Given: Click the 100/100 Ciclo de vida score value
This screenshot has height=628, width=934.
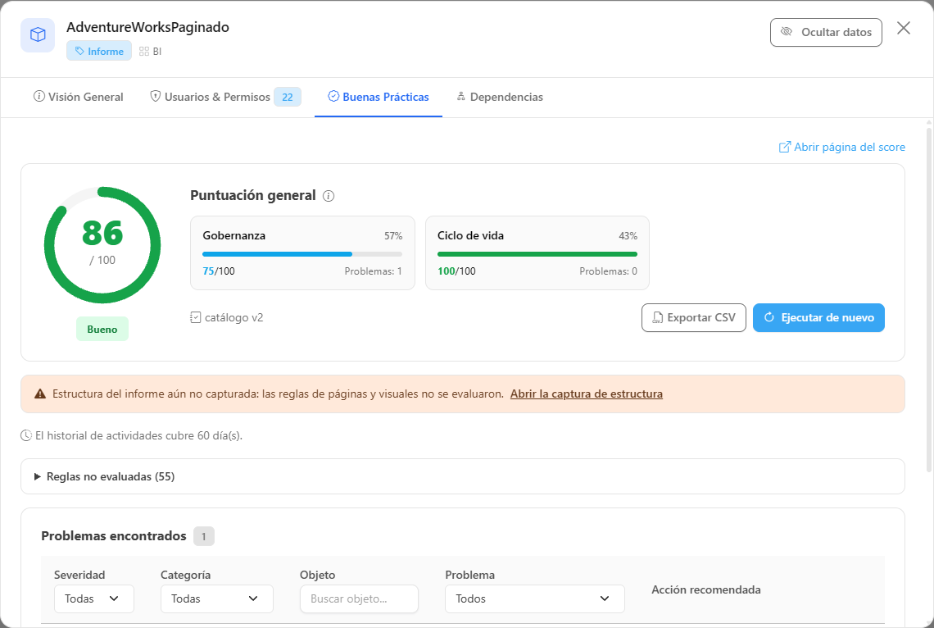Looking at the screenshot, I should (456, 271).
